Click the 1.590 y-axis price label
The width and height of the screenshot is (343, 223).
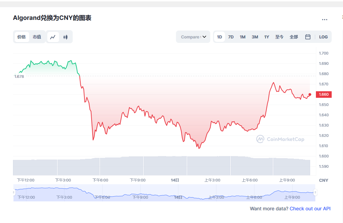click(x=323, y=166)
